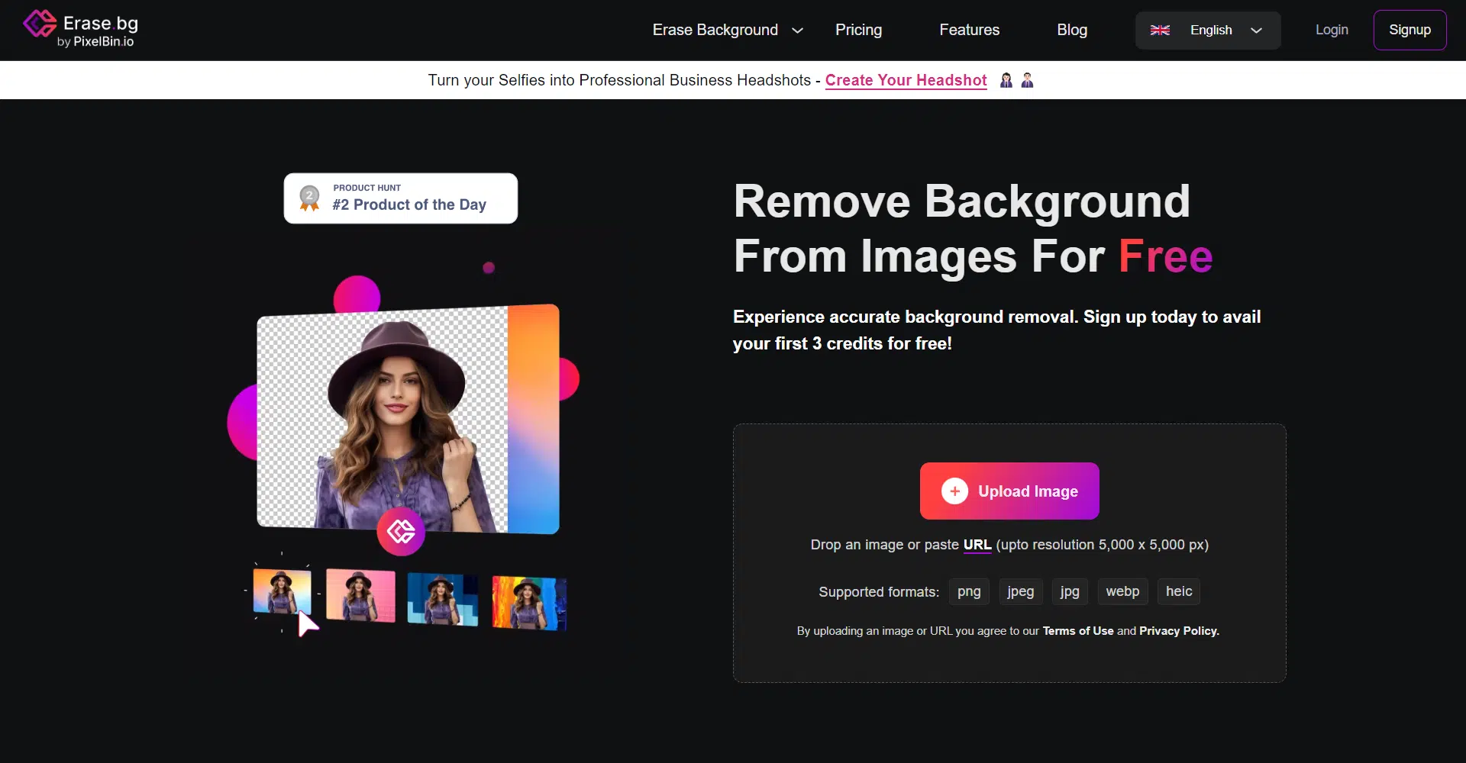Click the Erase.bg logo icon
This screenshot has width=1466, height=763.
pyautogui.click(x=40, y=24)
